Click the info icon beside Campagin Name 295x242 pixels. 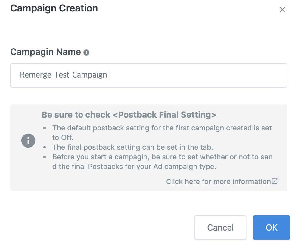[x=86, y=53]
